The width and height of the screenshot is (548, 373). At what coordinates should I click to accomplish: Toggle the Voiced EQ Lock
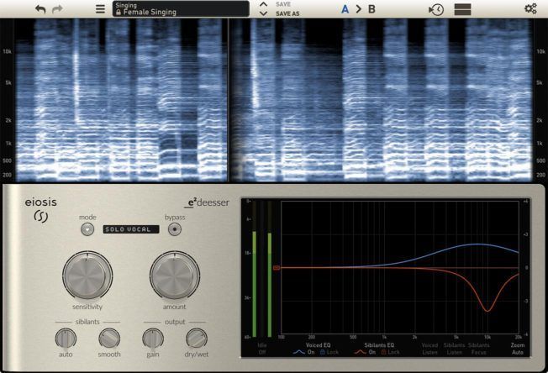[329, 352]
